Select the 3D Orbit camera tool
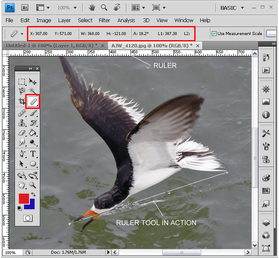This screenshot has height=258, width=279. (x=33, y=176)
